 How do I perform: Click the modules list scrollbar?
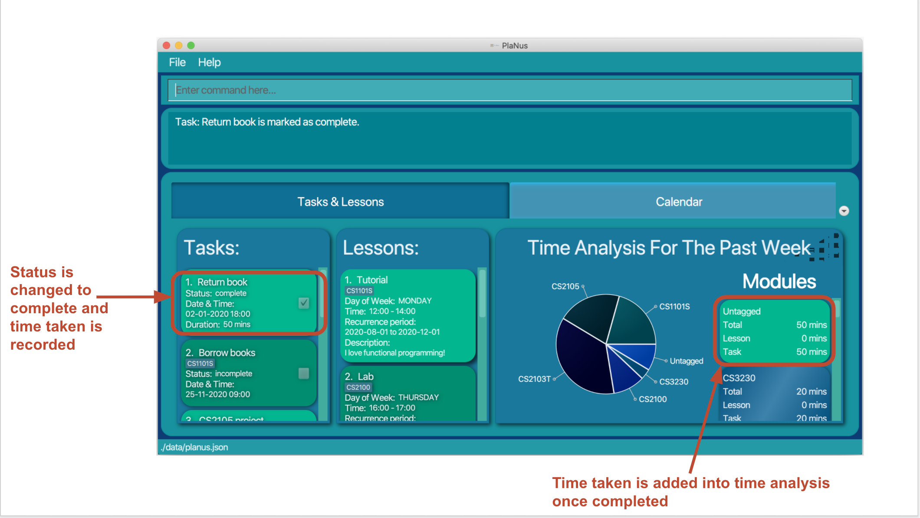point(837,308)
